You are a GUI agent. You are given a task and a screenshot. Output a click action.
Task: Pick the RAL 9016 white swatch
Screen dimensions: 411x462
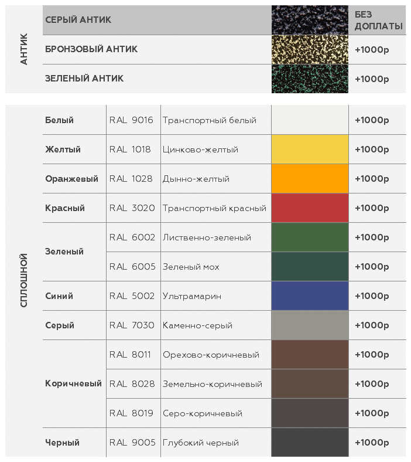(x=310, y=120)
